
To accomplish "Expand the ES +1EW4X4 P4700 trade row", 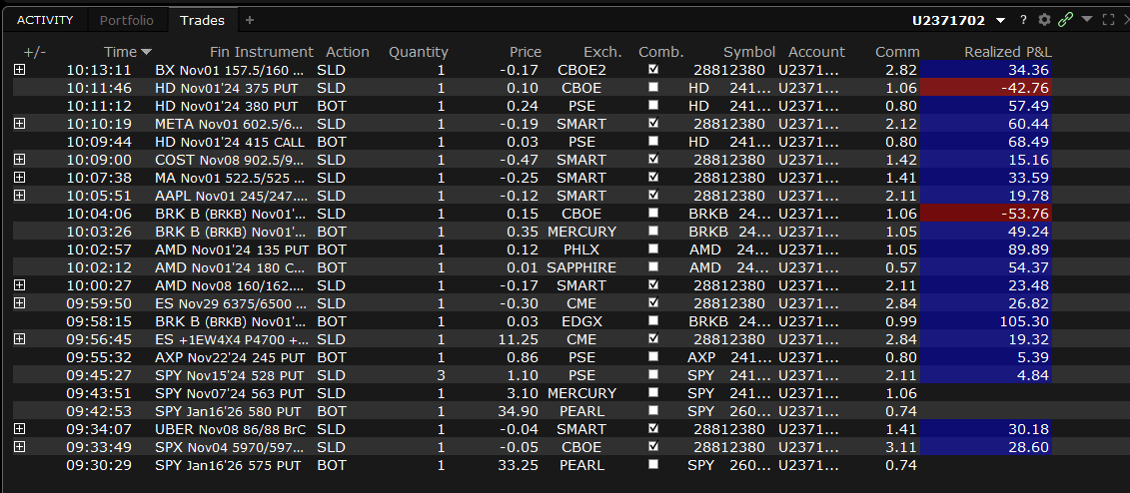I will coord(19,339).
